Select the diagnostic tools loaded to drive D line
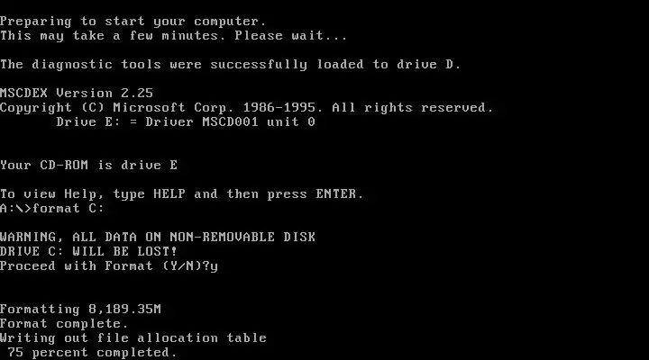The height and width of the screenshot is (360, 649). [231, 65]
